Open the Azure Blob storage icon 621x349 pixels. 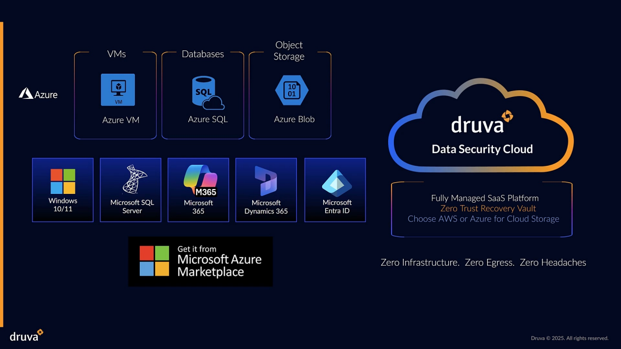point(292,90)
